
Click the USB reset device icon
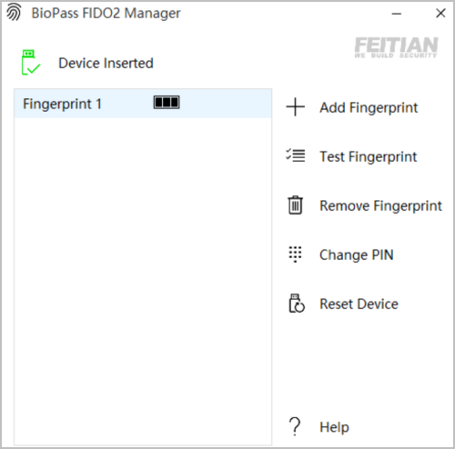297,303
